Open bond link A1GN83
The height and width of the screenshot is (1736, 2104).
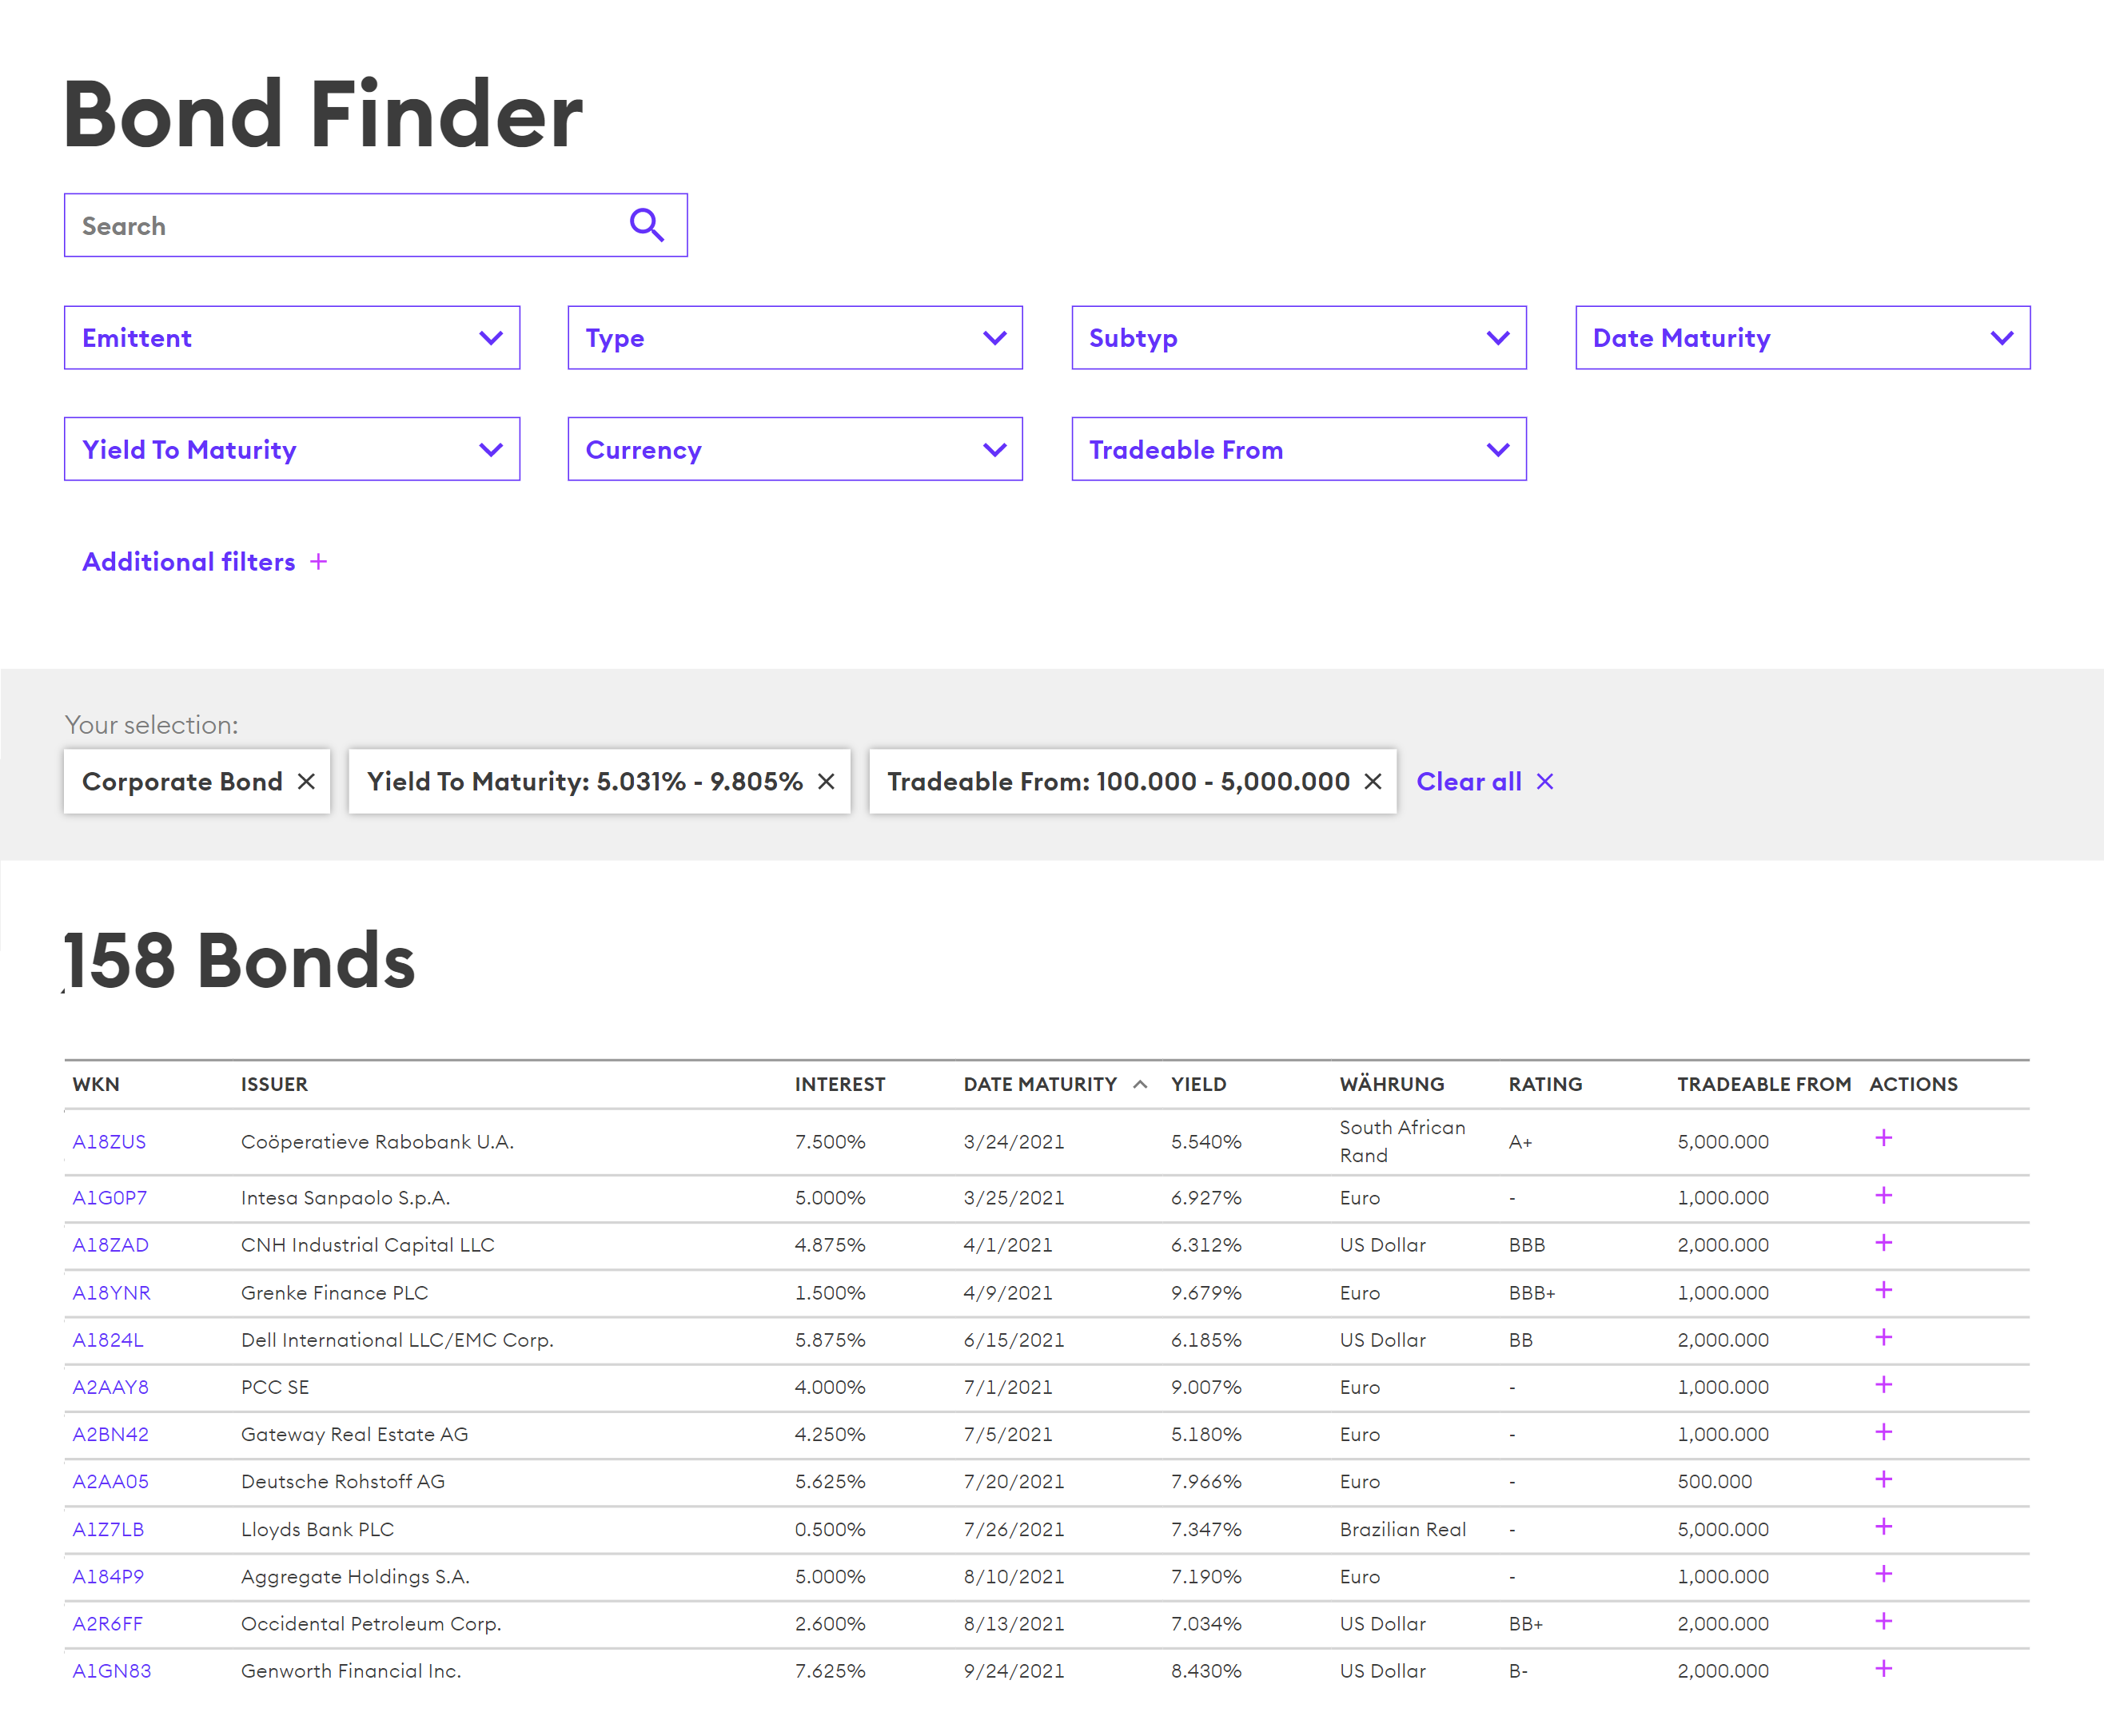click(111, 1671)
